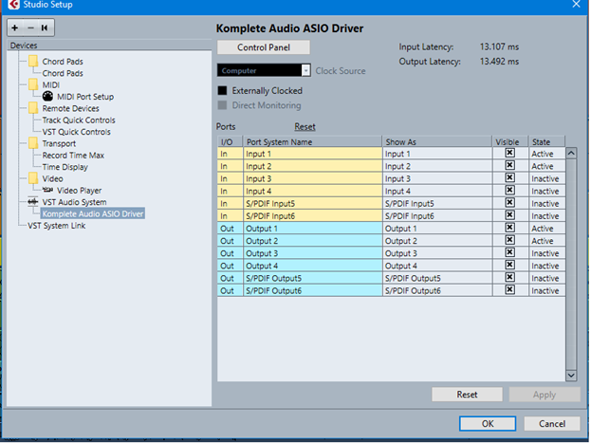Click the Input Latency value 13.107 ms
Image resolution: width=591 pixels, height=443 pixels.
tap(499, 46)
